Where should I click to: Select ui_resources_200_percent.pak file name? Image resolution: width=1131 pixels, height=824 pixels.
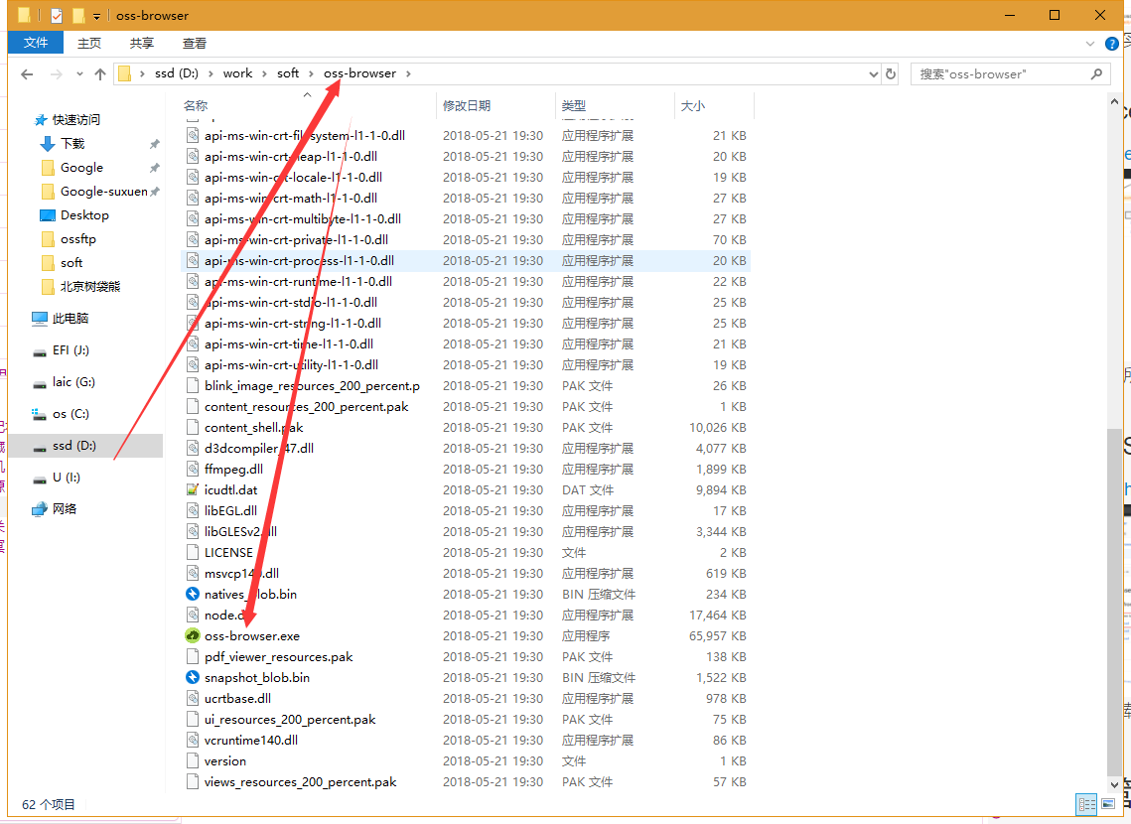coord(290,720)
